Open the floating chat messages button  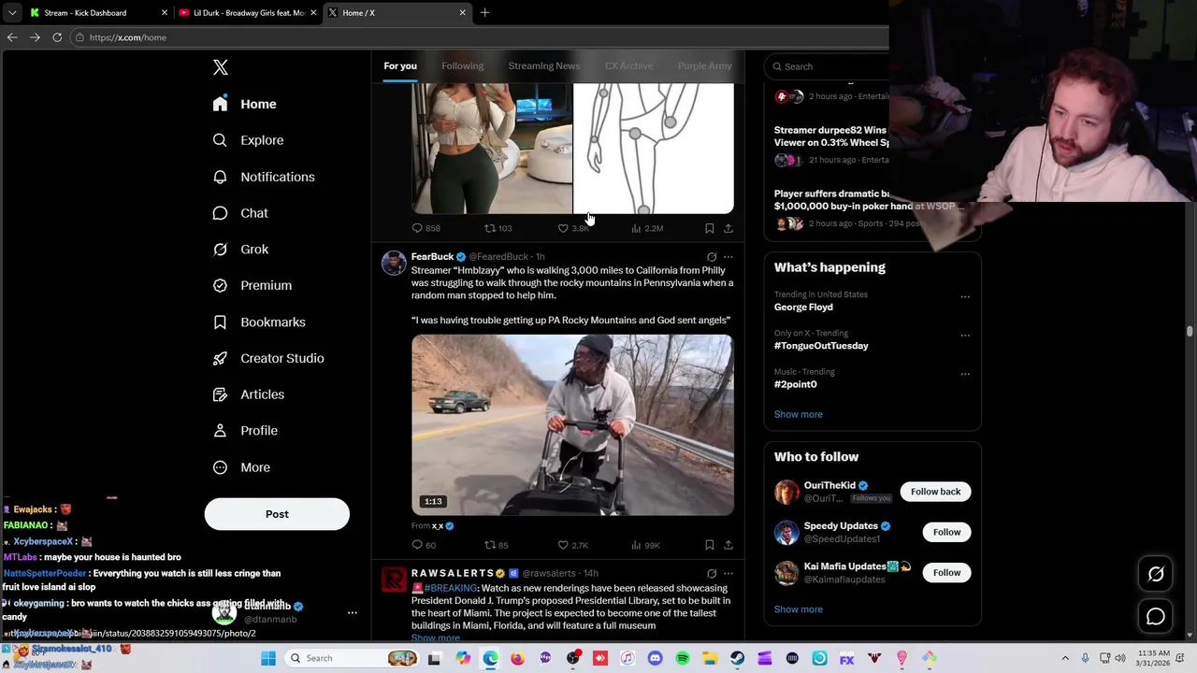point(1156,617)
